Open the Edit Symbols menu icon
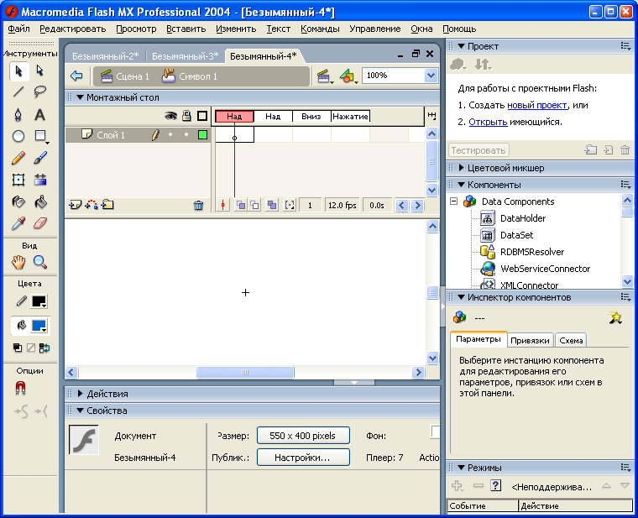This screenshot has height=518, width=638. 348,76
